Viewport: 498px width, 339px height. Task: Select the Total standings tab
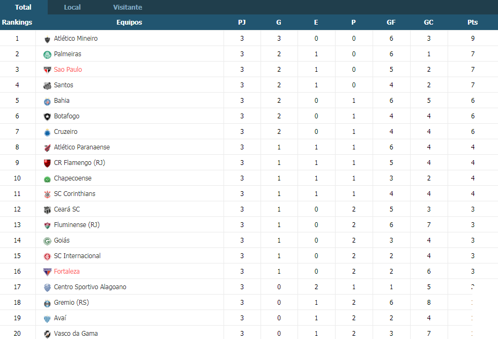pos(23,7)
